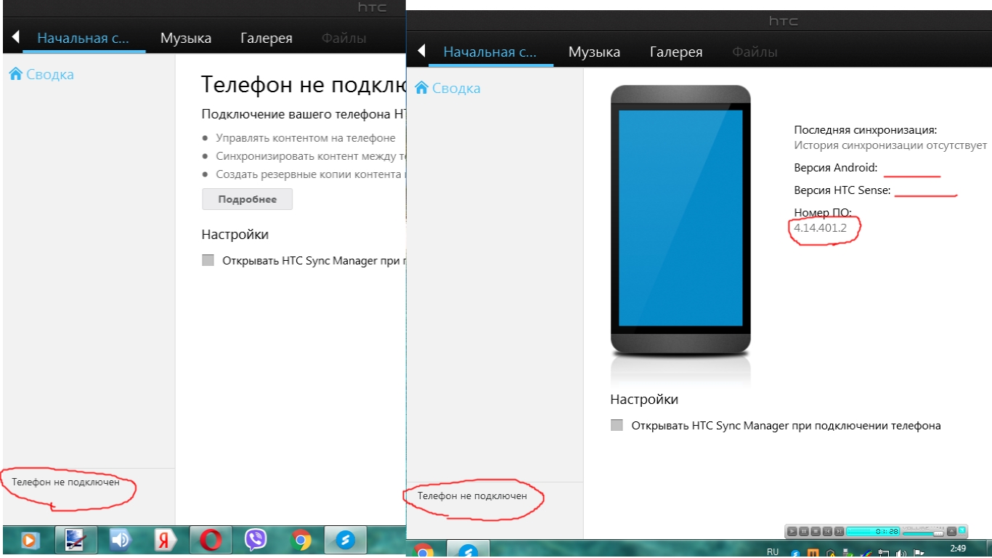Select Начальная с... tab in left window
Screen dimensions: 992x558
click(x=83, y=38)
